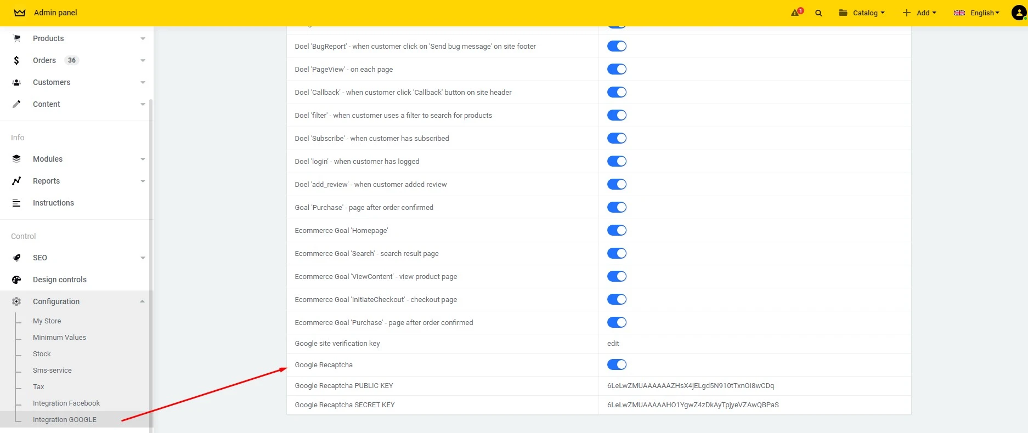This screenshot has height=433, width=1028.
Task: Disable the Google Recaptcha toggle
Action: pyautogui.click(x=617, y=364)
